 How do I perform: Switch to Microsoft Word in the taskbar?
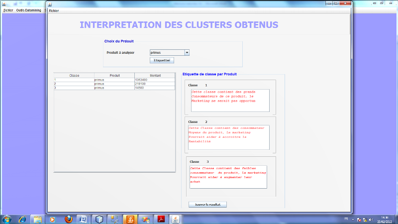tap(83, 219)
